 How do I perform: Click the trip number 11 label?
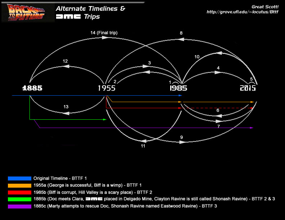(143, 146)
